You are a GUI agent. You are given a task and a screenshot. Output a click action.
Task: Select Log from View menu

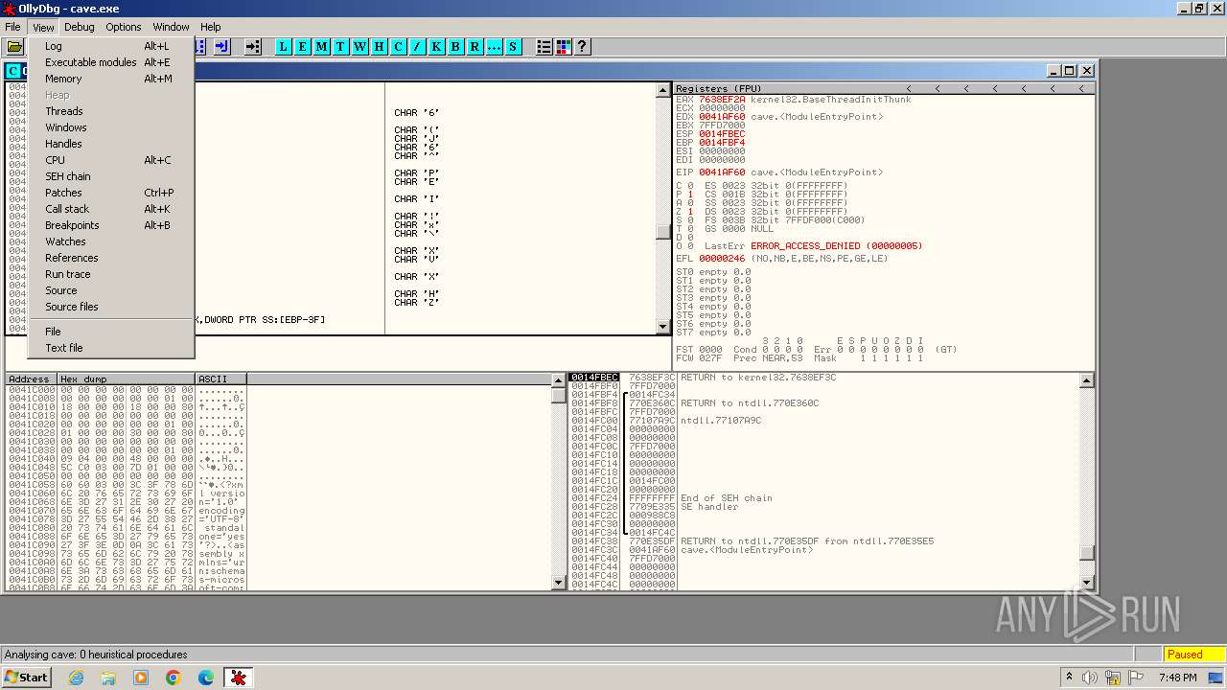pyautogui.click(x=111, y=46)
